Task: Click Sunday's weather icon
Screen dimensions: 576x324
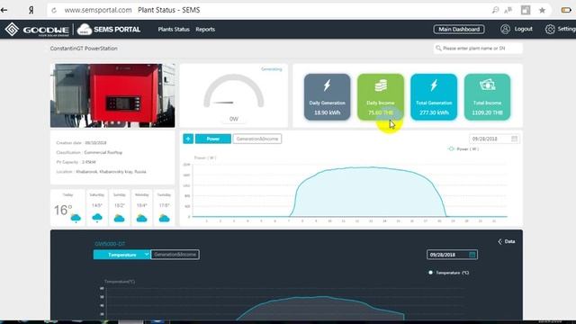Action: coord(119,218)
